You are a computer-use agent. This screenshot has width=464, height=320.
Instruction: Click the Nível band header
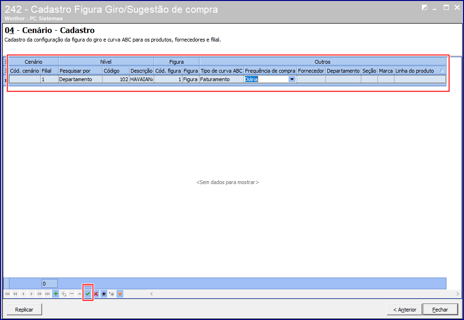(106, 62)
